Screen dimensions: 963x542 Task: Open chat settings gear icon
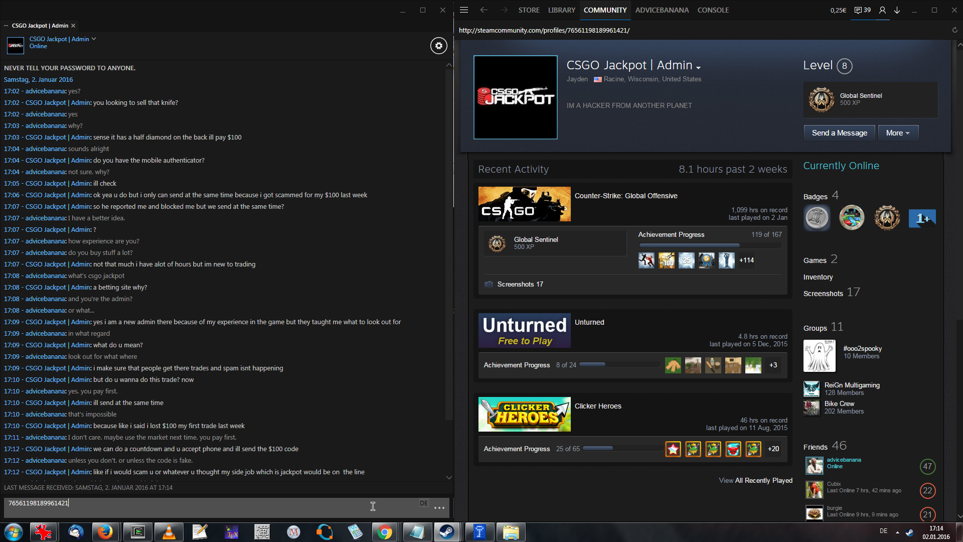[438, 46]
